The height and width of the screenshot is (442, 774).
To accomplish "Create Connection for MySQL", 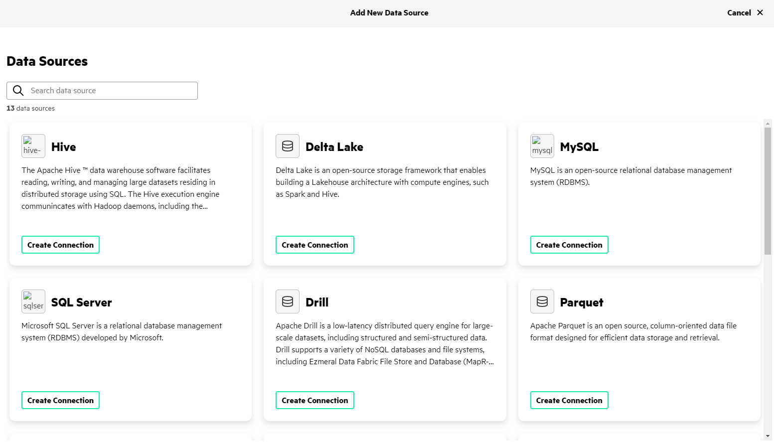I will pyautogui.click(x=569, y=245).
